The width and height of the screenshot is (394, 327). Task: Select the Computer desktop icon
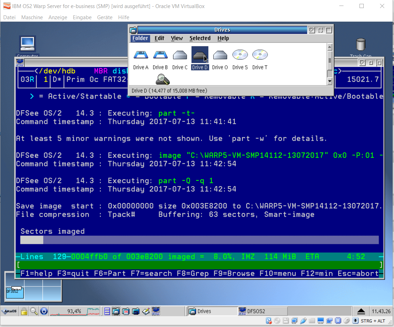tap(28, 44)
